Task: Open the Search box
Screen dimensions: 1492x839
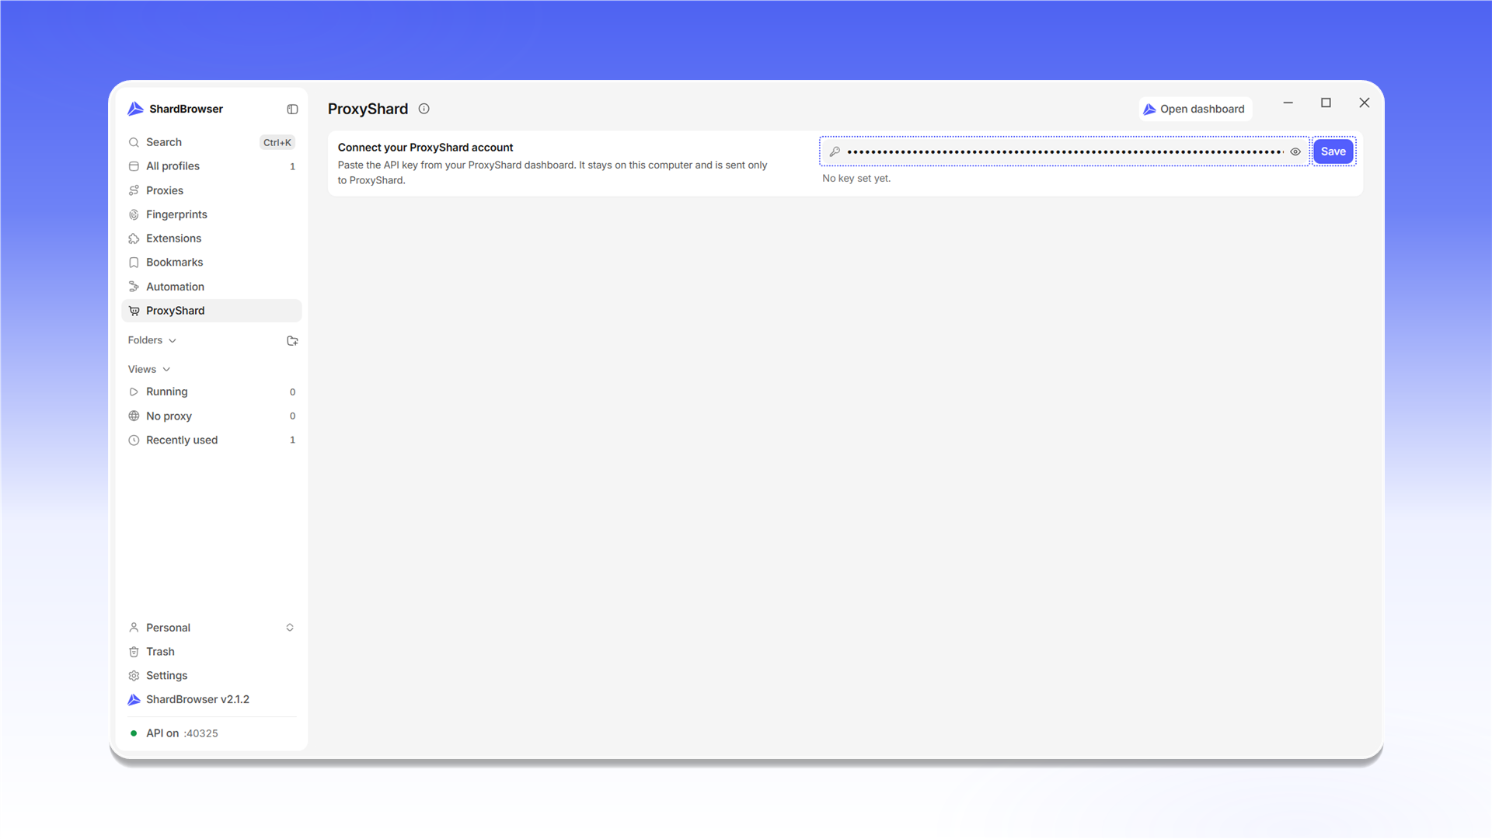Action: coord(211,142)
